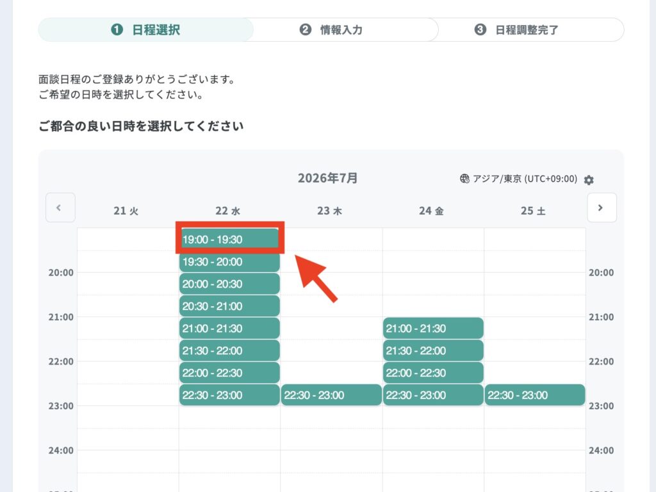
Task: Choose Wednesday 22 slot 19:00 - 19:30
Action: coord(229,240)
